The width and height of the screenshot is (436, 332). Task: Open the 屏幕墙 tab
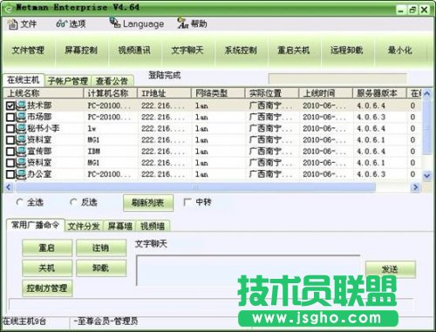click(x=119, y=226)
